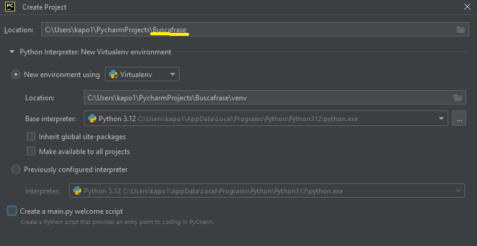
Task: Click the top Location label
Action: pos(19,30)
